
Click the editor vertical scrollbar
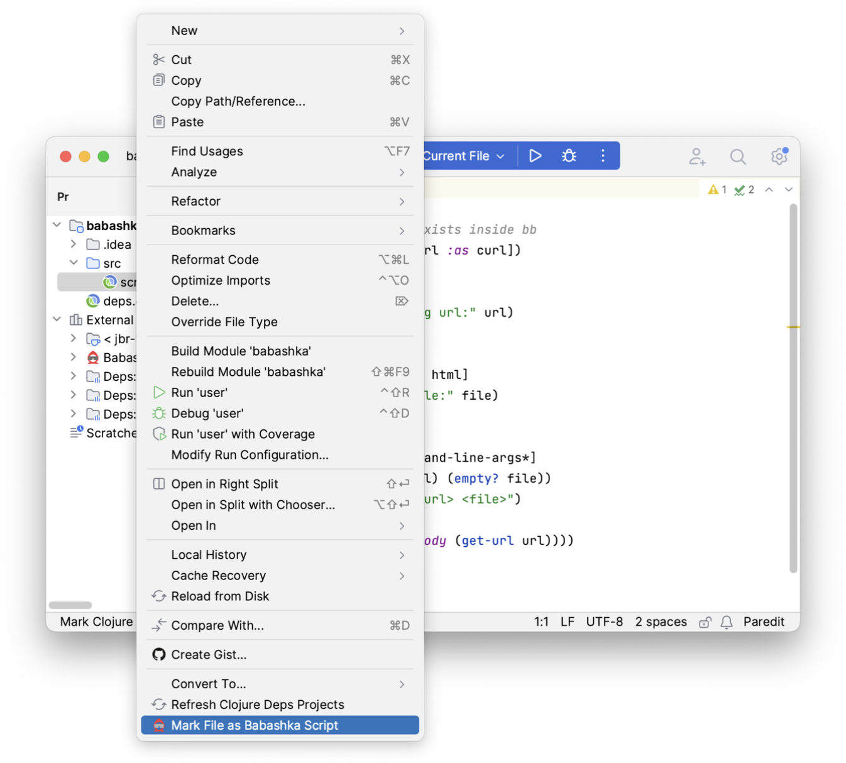(793, 388)
